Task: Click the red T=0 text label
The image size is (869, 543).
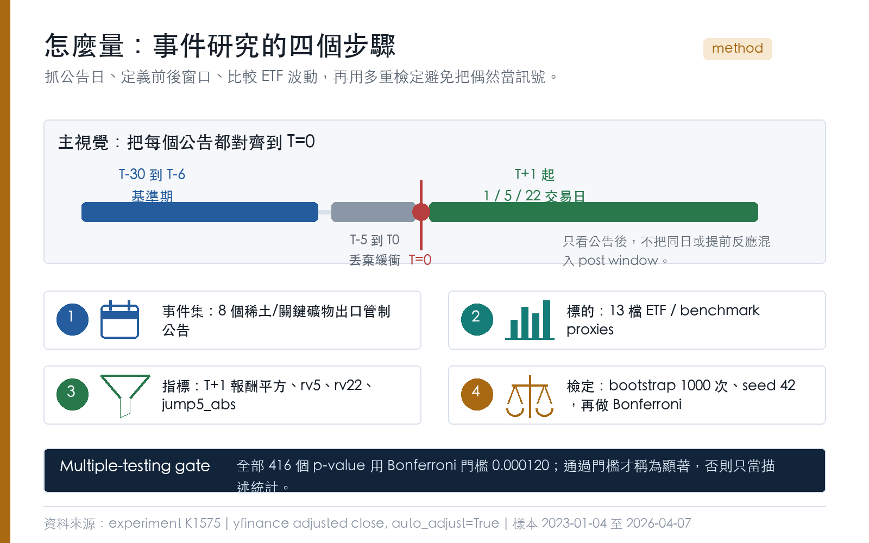Action: tap(420, 260)
